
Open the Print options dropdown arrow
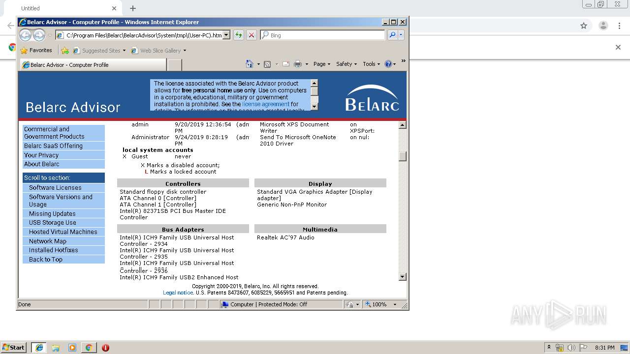tap(307, 64)
